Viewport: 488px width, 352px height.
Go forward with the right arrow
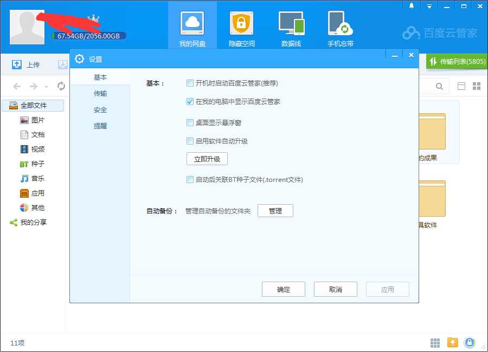click(33, 86)
